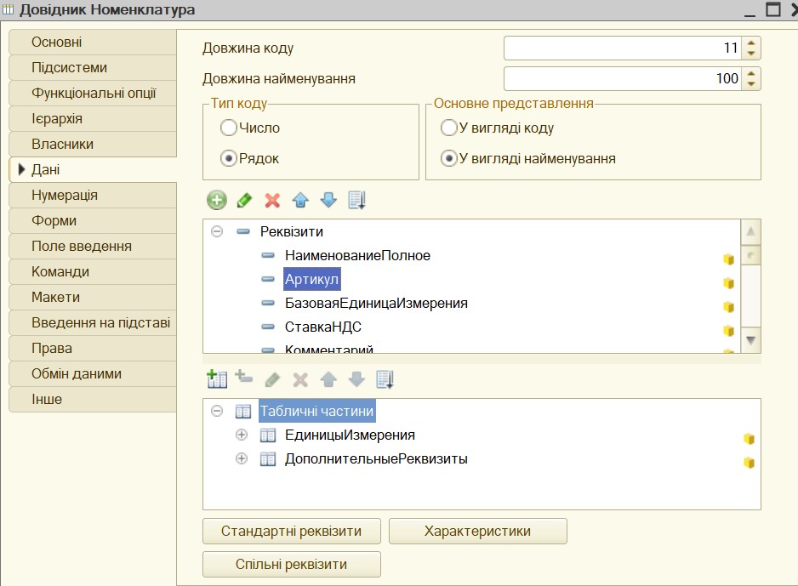Open the Права tab
Screen dimensions: 798x586
93,349
